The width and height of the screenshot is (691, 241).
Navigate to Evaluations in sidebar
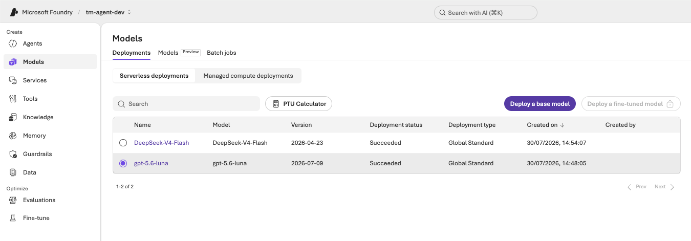coord(50,200)
